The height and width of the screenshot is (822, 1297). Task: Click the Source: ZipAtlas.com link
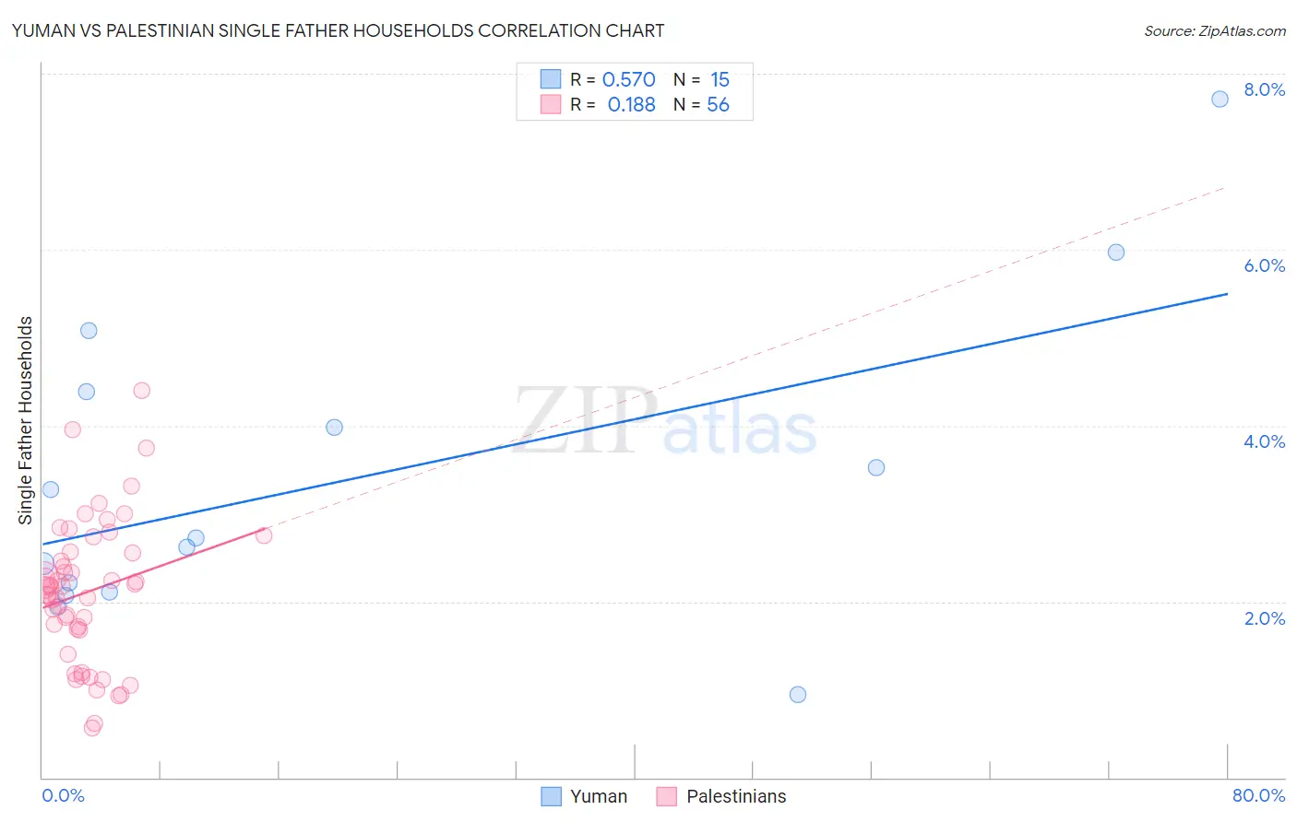pos(1215,30)
